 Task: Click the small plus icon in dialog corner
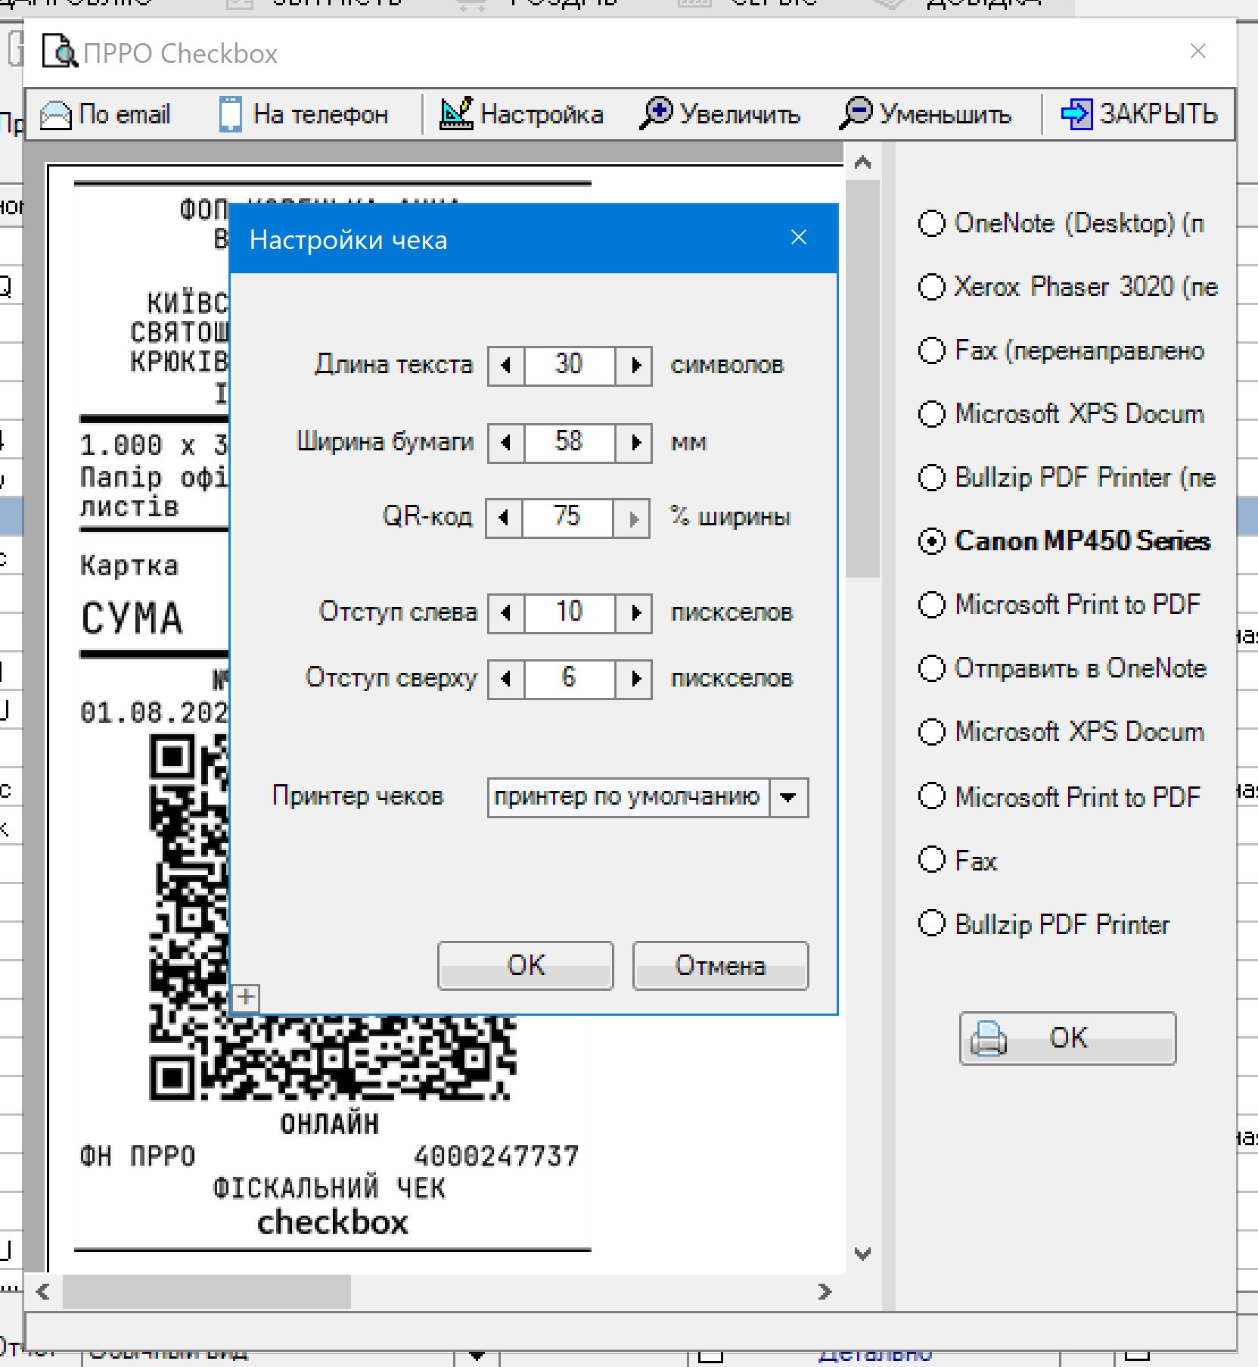click(245, 997)
